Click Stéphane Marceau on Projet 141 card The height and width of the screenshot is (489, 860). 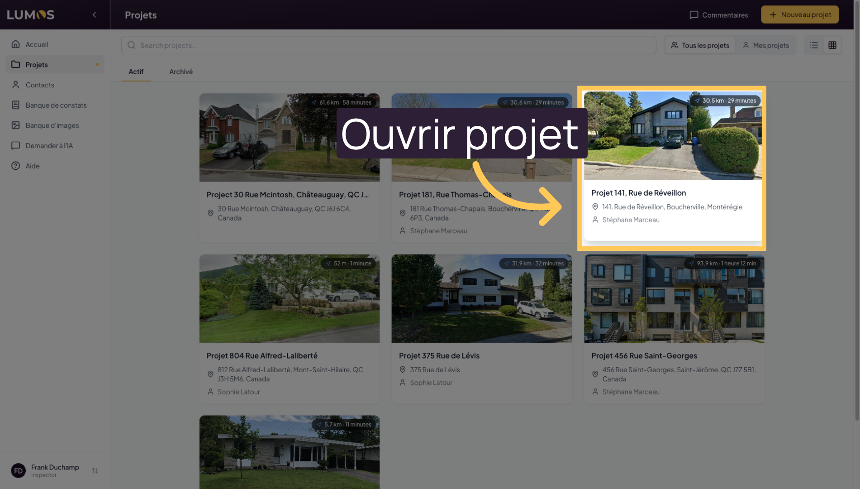[x=631, y=220]
